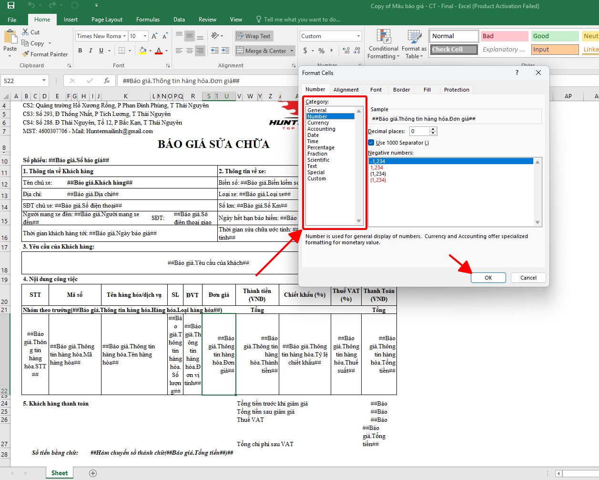Toggle Bold formatting in Font group
The height and width of the screenshot is (480, 599).
[80, 51]
